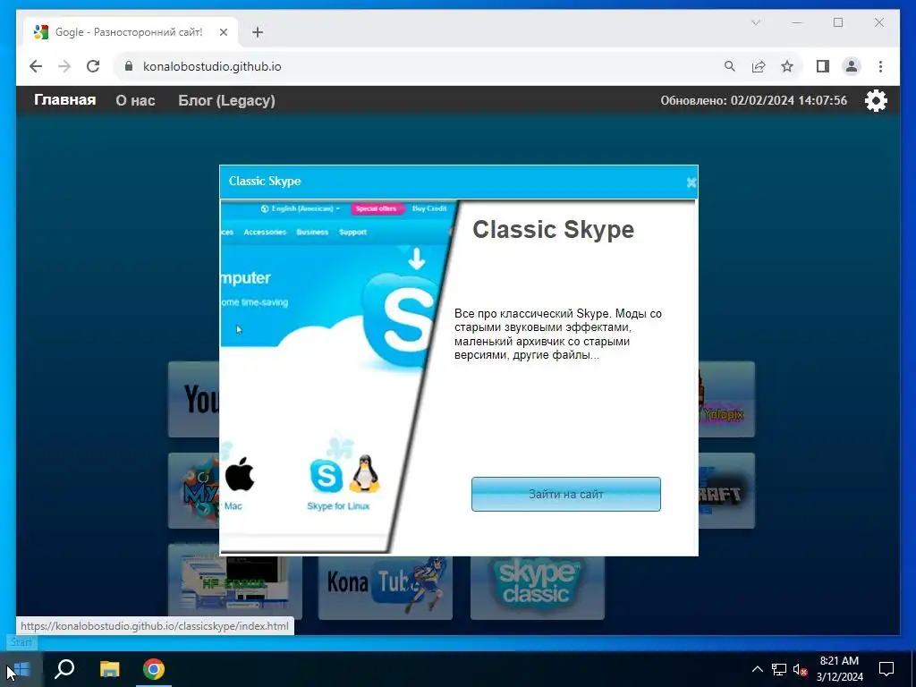The image size is (916, 687).
Task: Open the skype classic thumbnail tile
Action: pos(537,587)
